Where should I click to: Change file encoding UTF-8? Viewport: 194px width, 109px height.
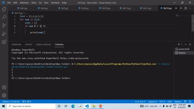(162, 102)
